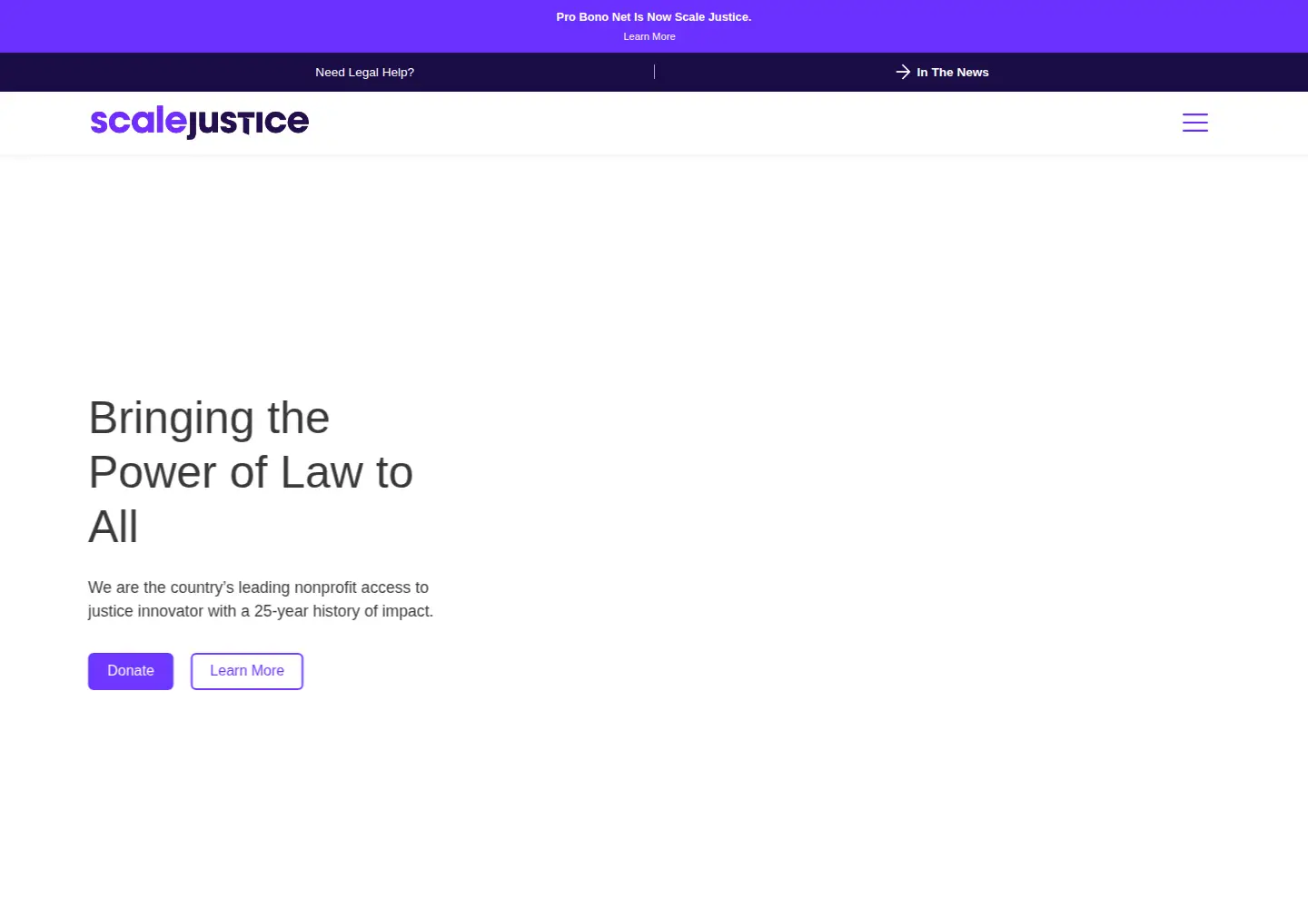Click the paragraph about 25-year history of impact
Screen dimensions: 1308x908
pyautogui.click(x=261, y=599)
